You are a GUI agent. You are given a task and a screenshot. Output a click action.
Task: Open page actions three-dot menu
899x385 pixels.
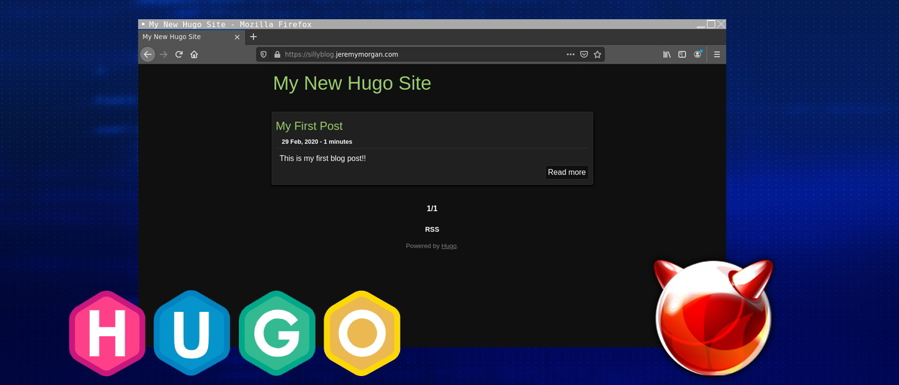point(570,55)
